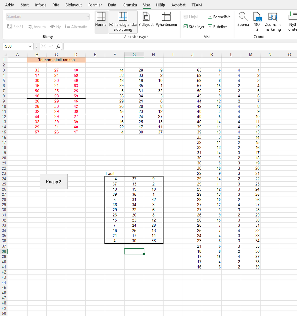Create Ny sheet view
The height and width of the screenshot is (316, 297).
click(56, 27)
